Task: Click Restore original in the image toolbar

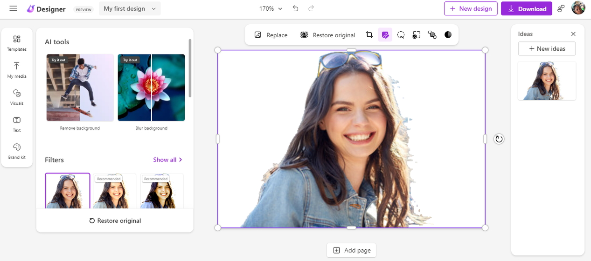Action: 327,35
